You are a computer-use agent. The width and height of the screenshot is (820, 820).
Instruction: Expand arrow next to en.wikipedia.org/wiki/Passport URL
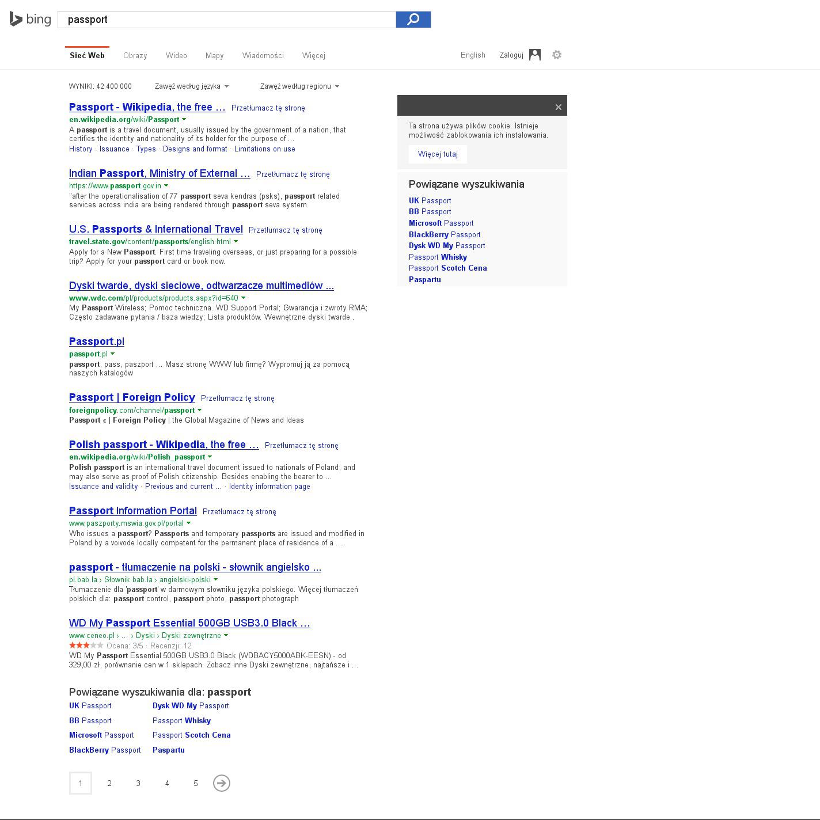tap(184, 119)
